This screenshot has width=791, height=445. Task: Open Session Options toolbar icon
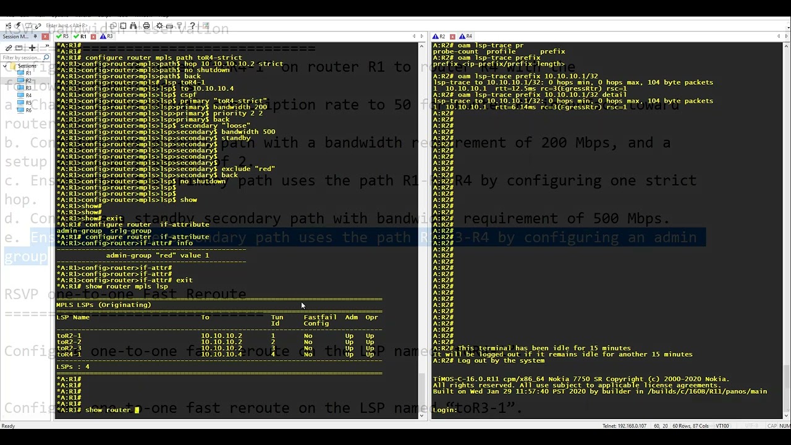(169, 26)
